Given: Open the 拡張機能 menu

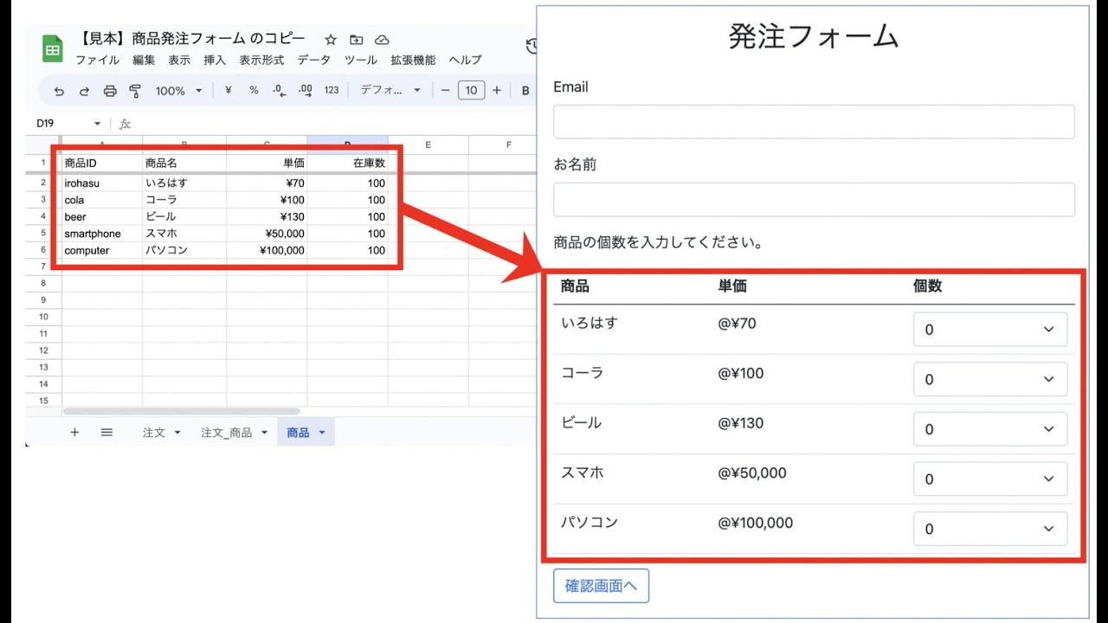Looking at the screenshot, I should coord(413,60).
